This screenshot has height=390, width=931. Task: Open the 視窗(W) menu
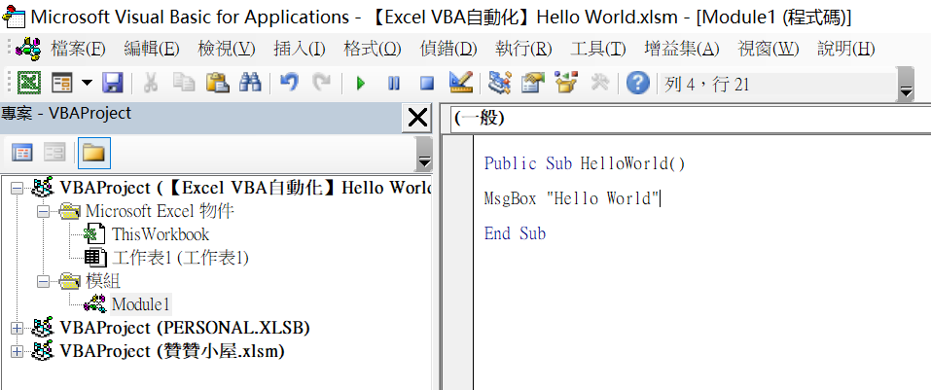[769, 49]
